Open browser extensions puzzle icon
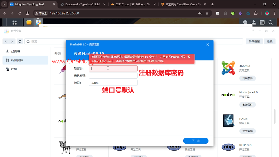 (256, 13)
